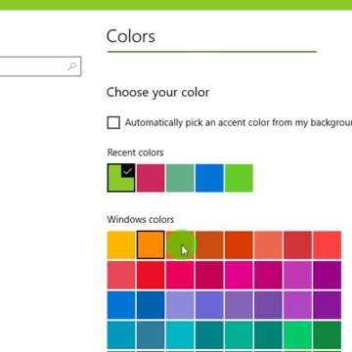Pick the rust brown-orange Windows color
The height and width of the screenshot is (352, 352).
[x=209, y=245]
